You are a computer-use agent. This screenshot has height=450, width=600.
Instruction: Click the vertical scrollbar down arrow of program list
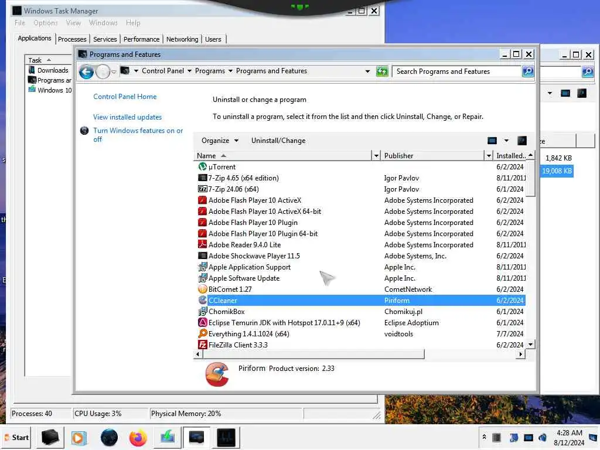coord(530,345)
